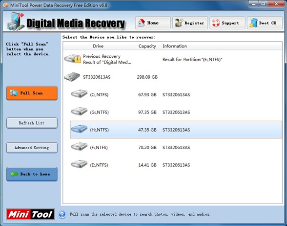Select the (H:,NTFS) partition label

[99, 130]
